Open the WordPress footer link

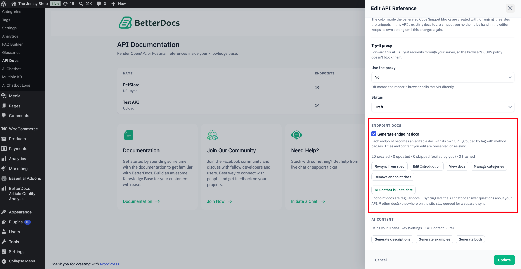109,264
